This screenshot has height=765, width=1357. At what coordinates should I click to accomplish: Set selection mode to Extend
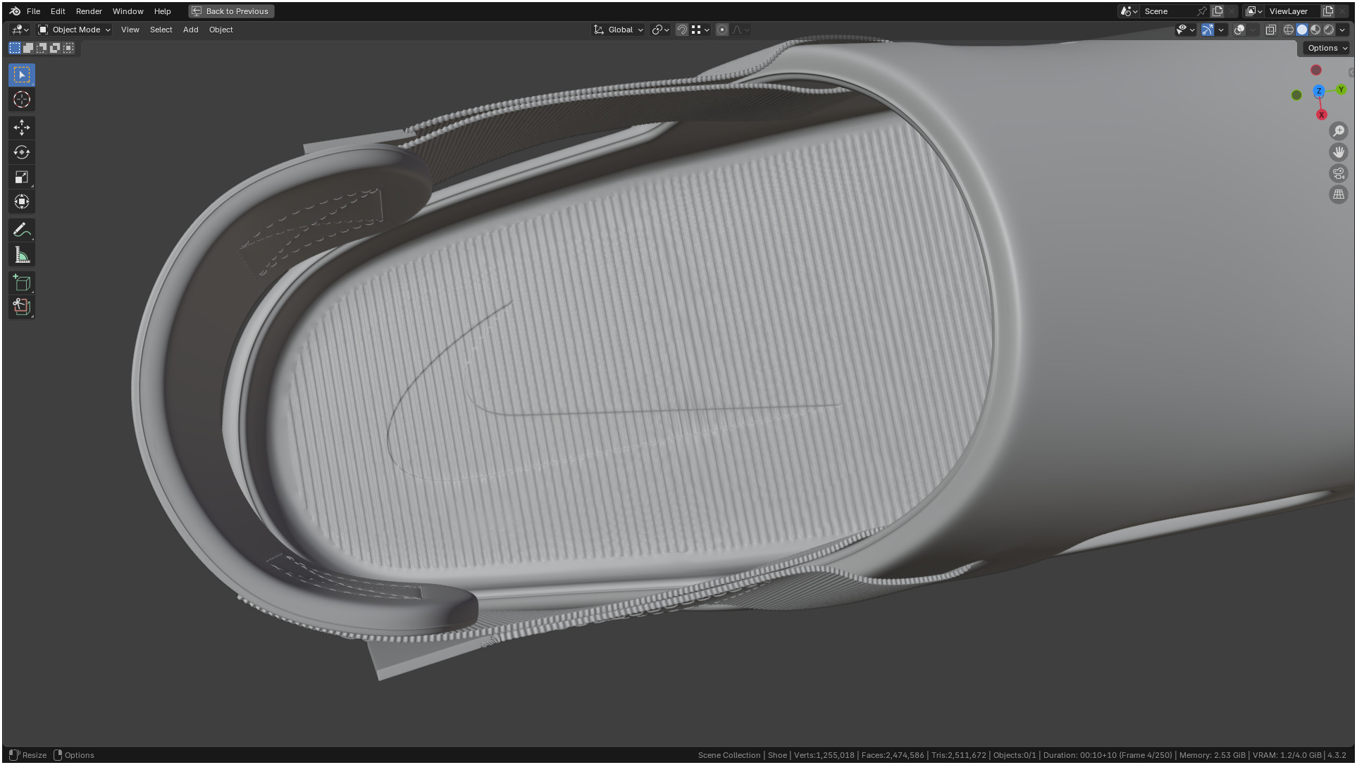(x=28, y=48)
